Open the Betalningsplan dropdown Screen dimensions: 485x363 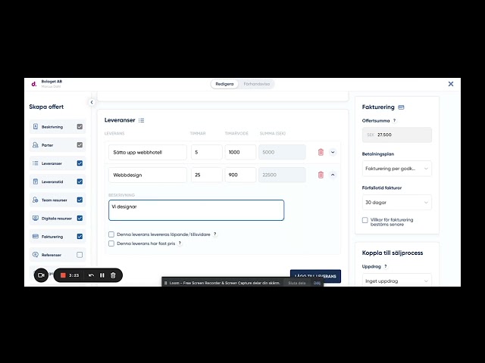[x=397, y=169]
